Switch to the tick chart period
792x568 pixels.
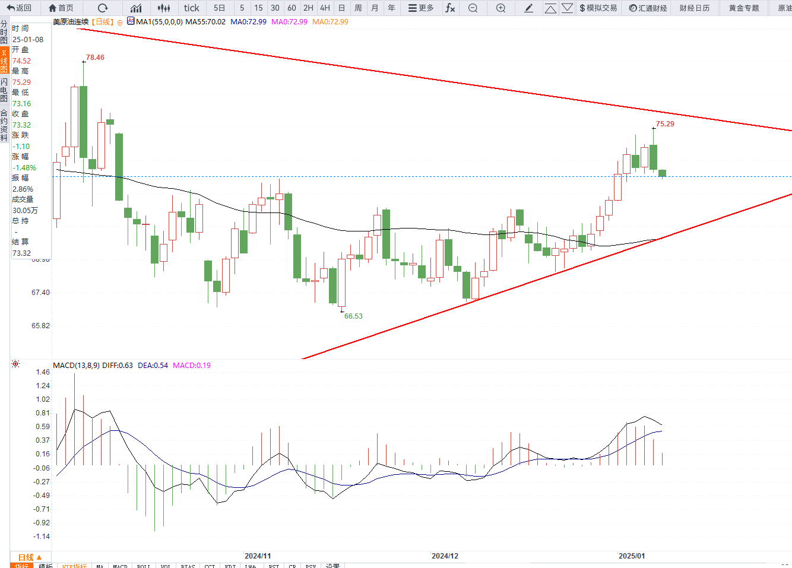(x=192, y=8)
